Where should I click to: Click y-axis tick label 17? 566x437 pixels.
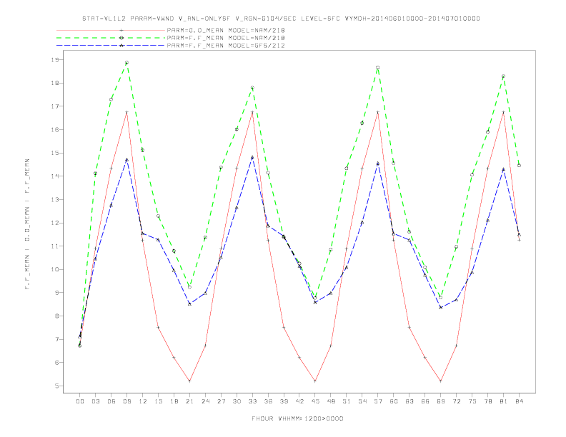(x=54, y=106)
